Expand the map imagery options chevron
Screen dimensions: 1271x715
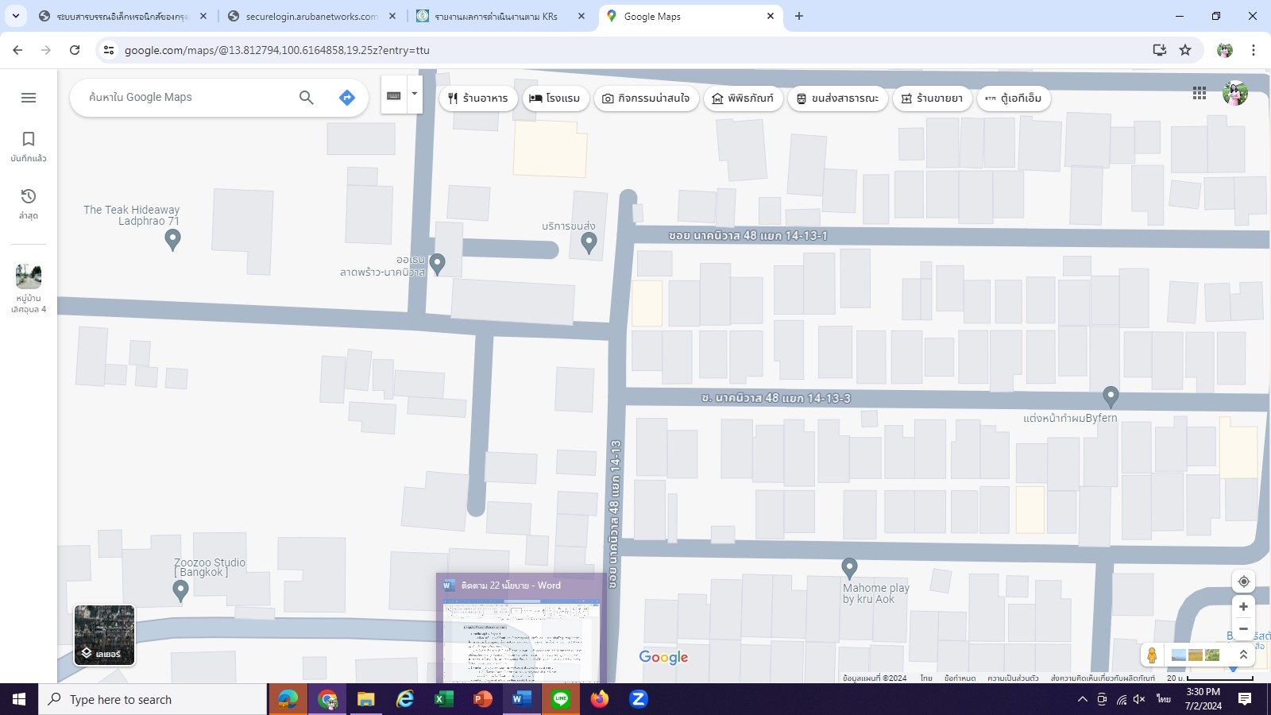click(1243, 655)
